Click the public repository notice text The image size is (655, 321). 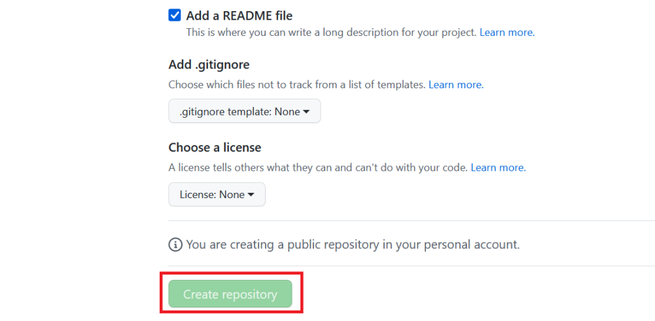tap(353, 245)
